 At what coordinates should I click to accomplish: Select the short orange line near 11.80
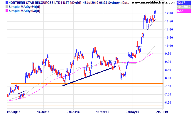(153, 16)
